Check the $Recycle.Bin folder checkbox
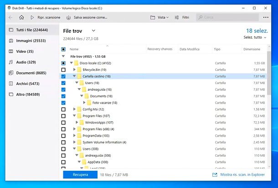Screen dimensions: 278x188 [x=63, y=70]
